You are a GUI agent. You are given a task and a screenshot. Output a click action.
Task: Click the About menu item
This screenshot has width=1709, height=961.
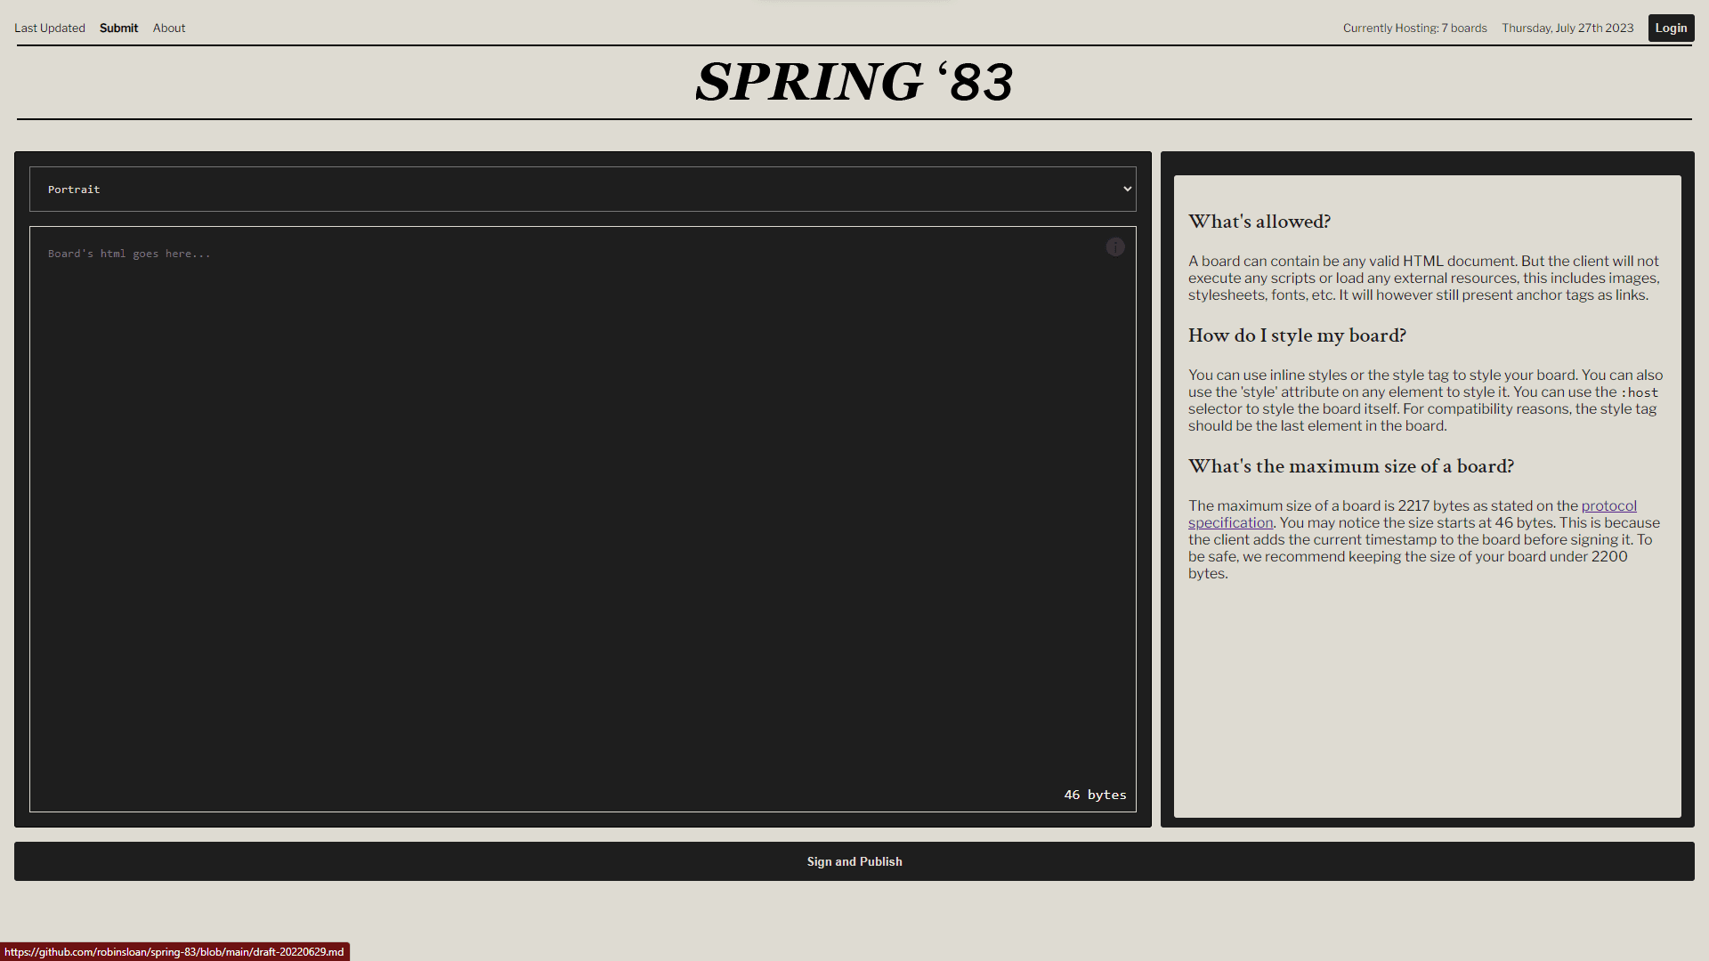click(x=169, y=28)
